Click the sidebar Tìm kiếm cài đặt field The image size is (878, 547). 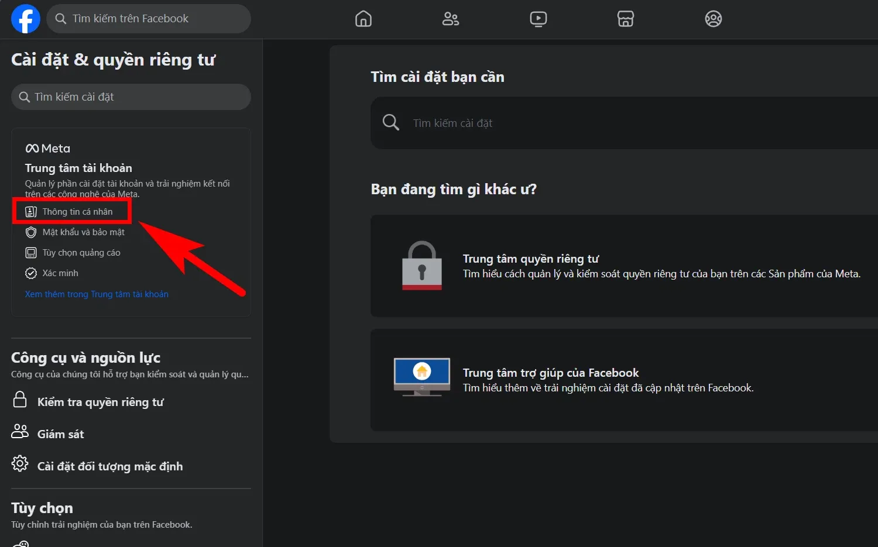click(131, 97)
